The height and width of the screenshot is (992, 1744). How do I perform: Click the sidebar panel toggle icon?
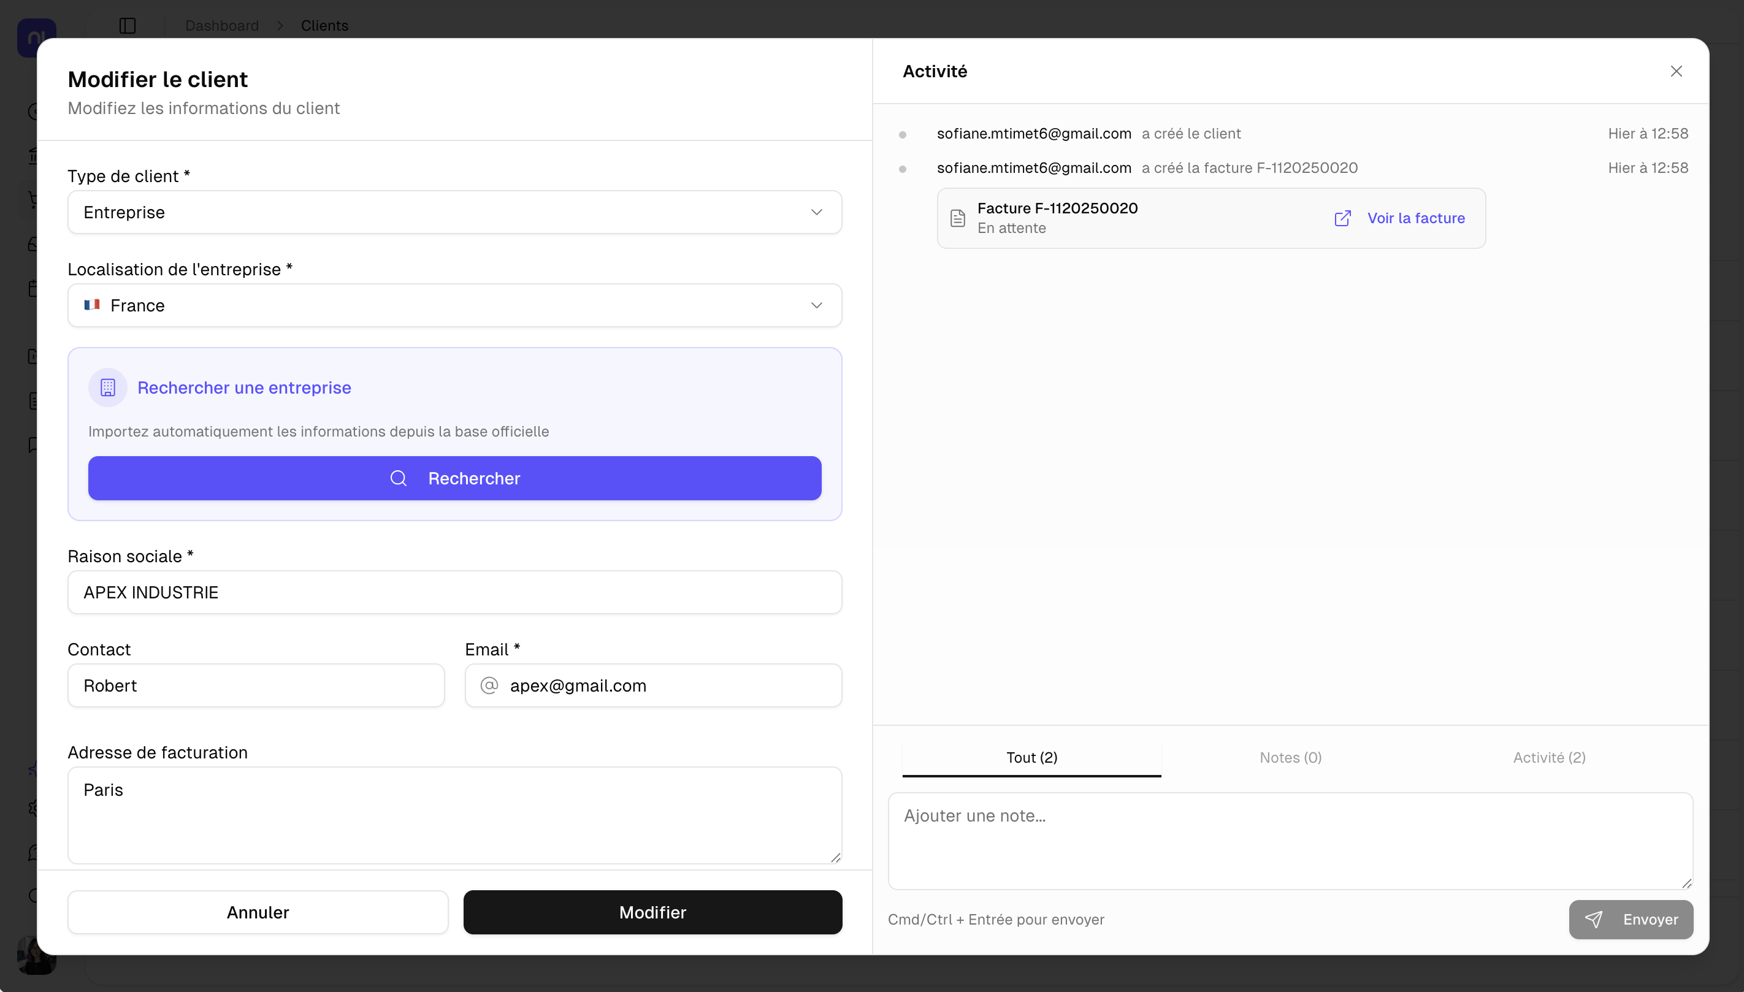click(128, 26)
